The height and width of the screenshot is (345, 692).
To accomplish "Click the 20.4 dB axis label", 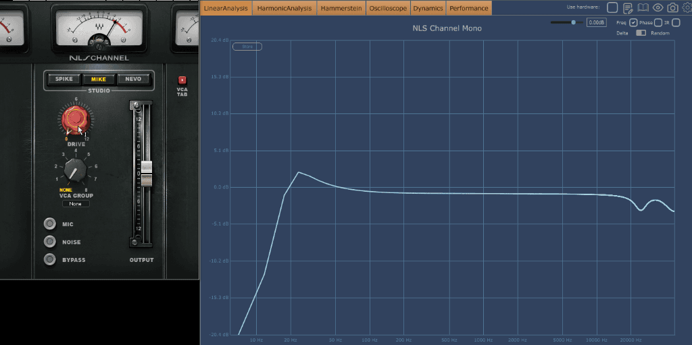I will pyautogui.click(x=220, y=40).
